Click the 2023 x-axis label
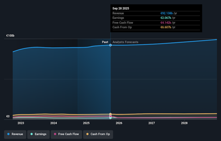Screen dimensions: 221x141 click(21, 123)
